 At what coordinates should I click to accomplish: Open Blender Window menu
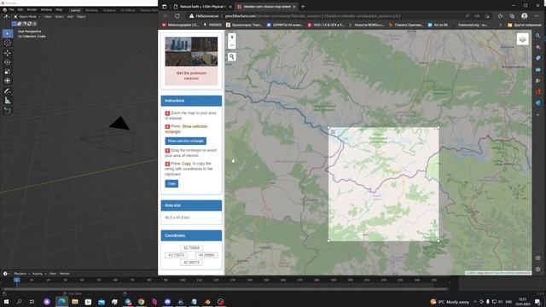pos(46,9)
